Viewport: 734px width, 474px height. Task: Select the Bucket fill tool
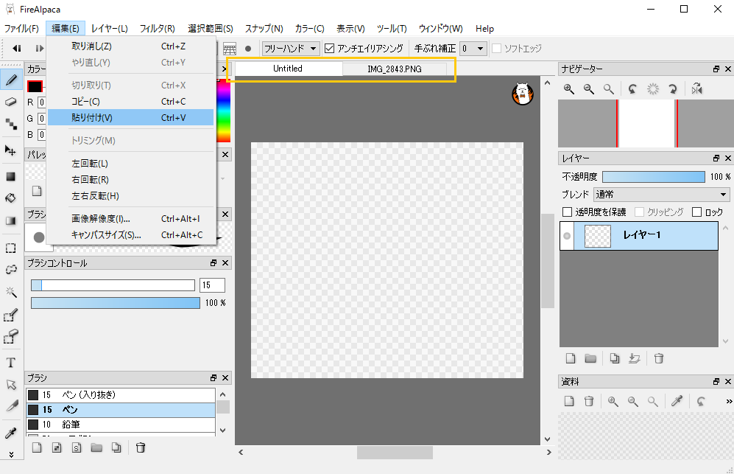pos(11,198)
